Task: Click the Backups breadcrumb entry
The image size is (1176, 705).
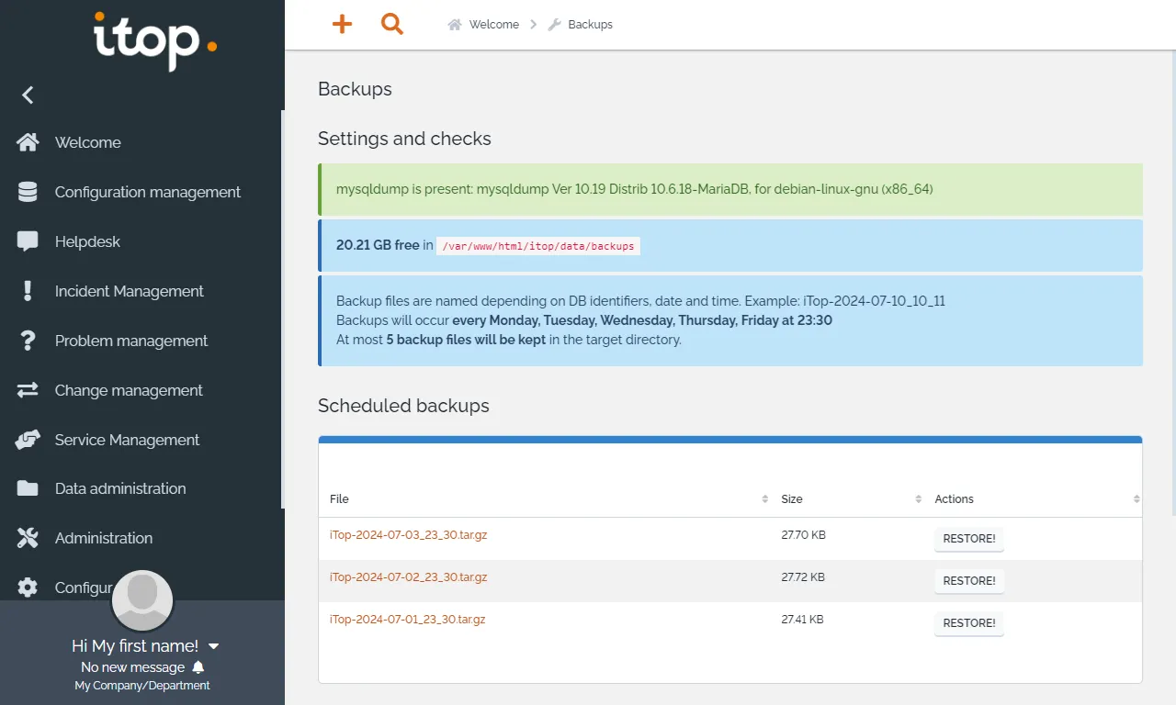Action: [590, 25]
